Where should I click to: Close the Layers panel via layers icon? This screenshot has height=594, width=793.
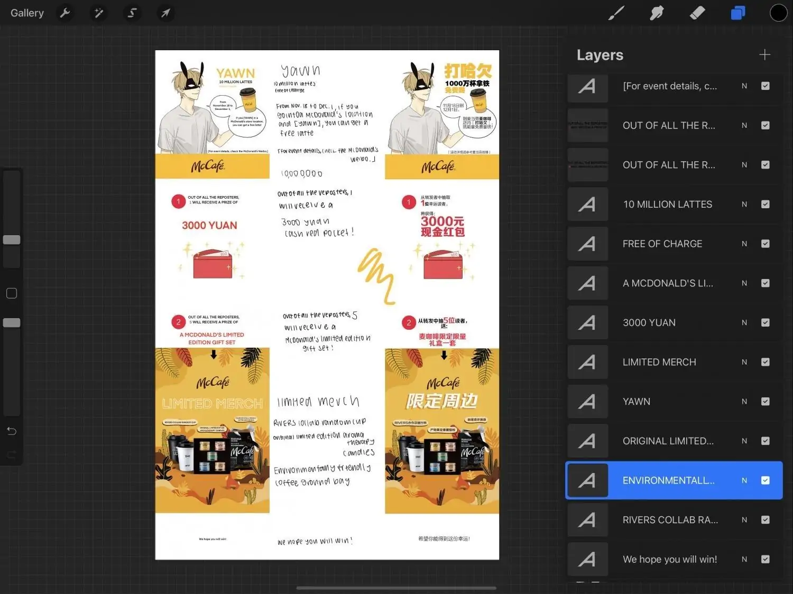(x=737, y=13)
